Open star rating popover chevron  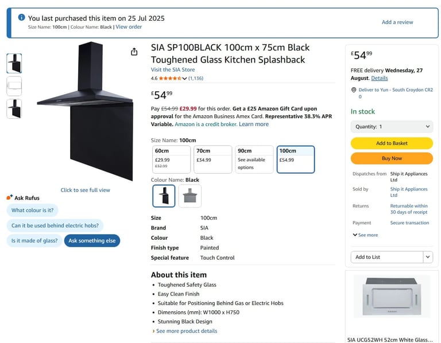click(x=184, y=79)
